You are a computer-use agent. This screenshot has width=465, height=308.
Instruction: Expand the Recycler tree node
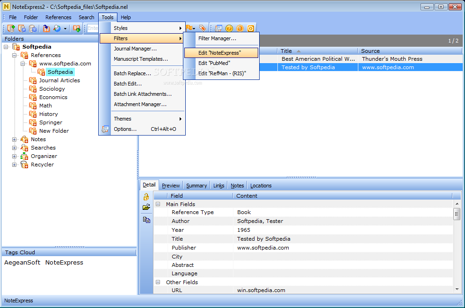click(14, 165)
